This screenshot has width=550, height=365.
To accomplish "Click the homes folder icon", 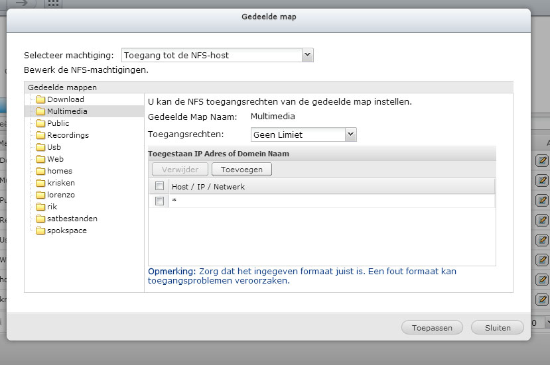I will tap(40, 171).
